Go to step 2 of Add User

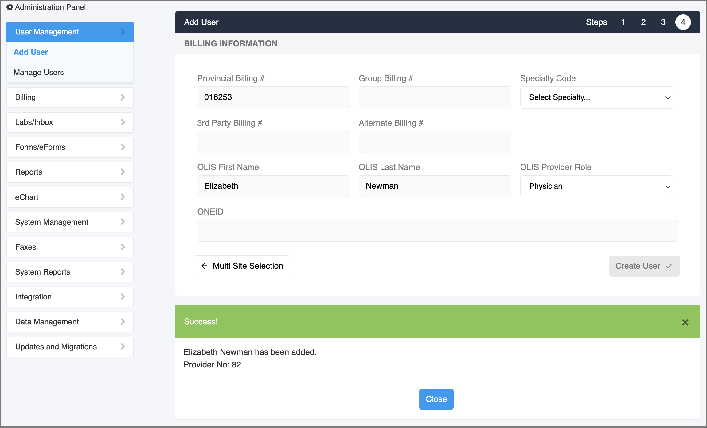tap(643, 22)
